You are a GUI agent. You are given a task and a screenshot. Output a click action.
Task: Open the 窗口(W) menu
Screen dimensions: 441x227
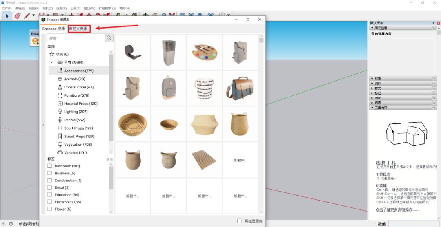89,8
